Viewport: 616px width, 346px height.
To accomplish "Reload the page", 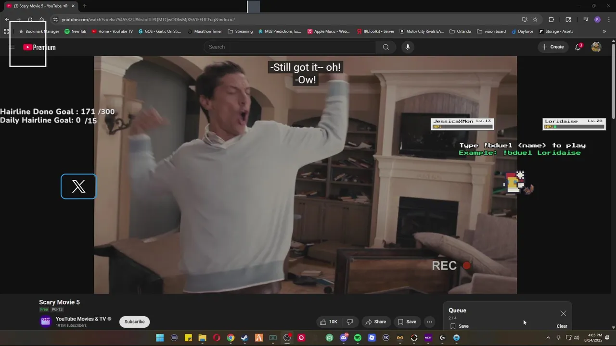I will (x=30, y=20).
